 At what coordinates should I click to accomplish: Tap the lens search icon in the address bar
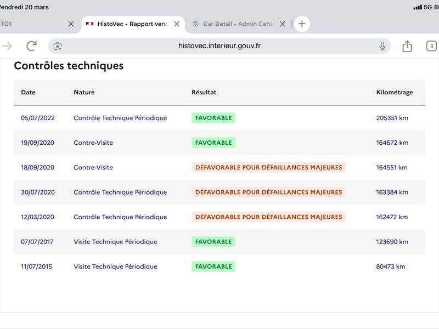click(x=58, y=46)
